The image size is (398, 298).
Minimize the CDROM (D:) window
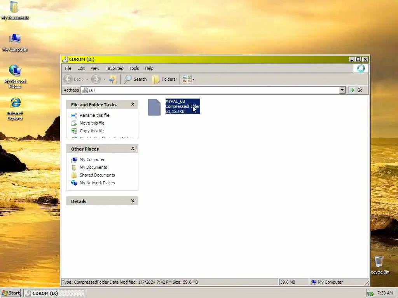[351, 59]
